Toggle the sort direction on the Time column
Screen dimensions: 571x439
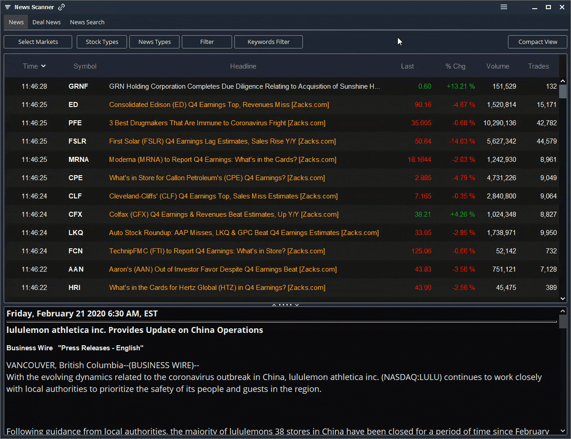pyautogui.click(x=34, y=66)
